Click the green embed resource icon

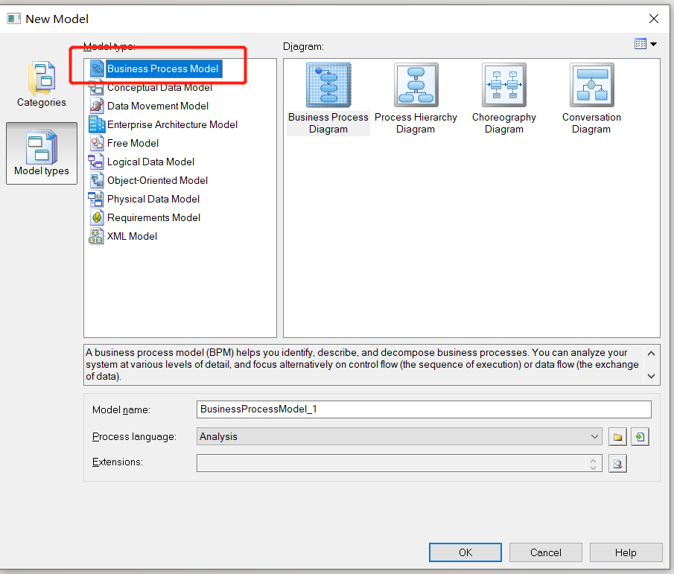640,437
